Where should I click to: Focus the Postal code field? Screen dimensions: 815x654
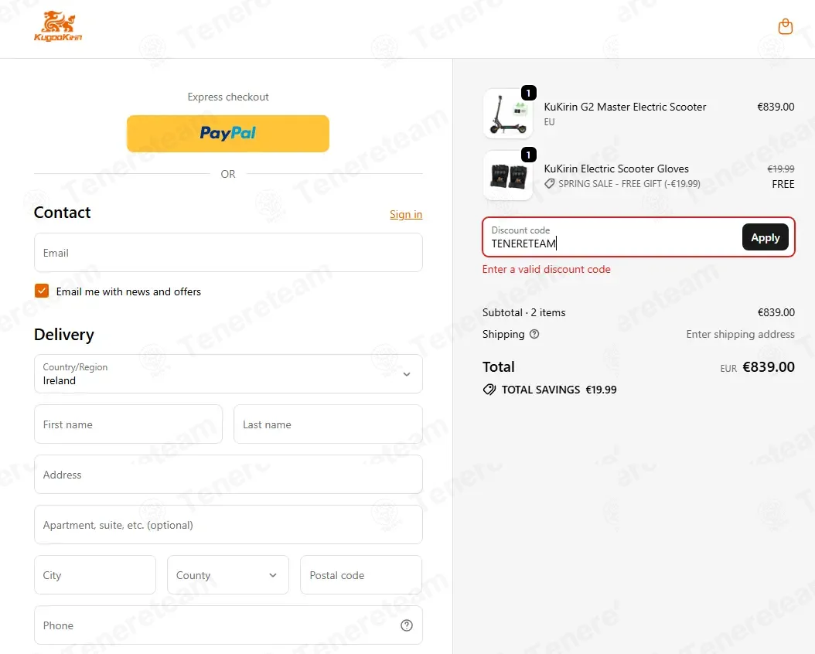point(361,575)
